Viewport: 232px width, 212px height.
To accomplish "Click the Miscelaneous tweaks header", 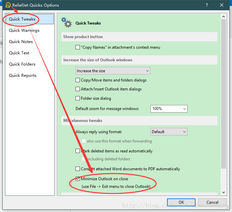I will pyautogui.click(x=139, y=121).
